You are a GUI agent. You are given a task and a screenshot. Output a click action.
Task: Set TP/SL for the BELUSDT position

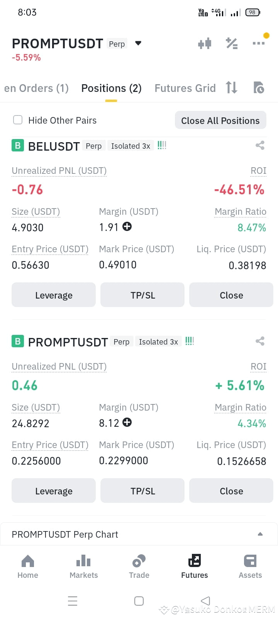[x=142, y=295]
